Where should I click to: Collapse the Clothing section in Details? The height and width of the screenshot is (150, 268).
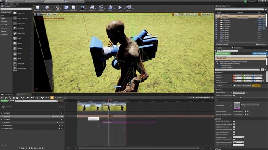[216, 119]
